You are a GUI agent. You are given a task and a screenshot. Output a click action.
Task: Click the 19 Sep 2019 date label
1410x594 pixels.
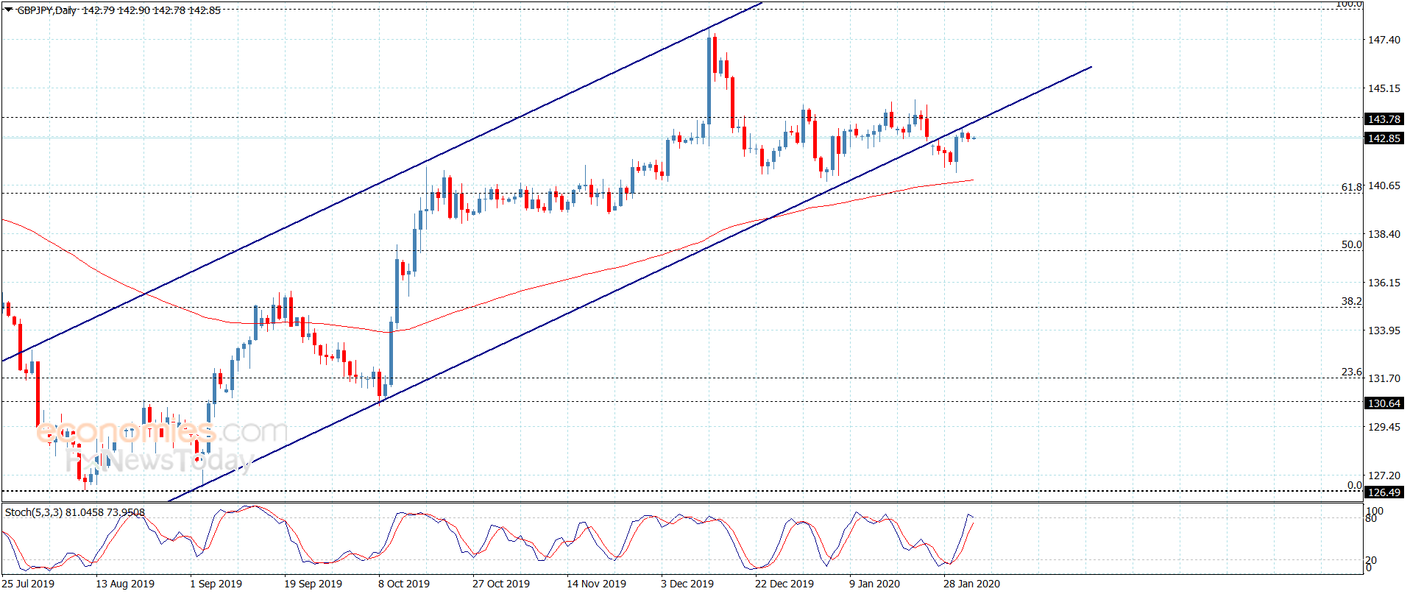[x=313, y=584]
